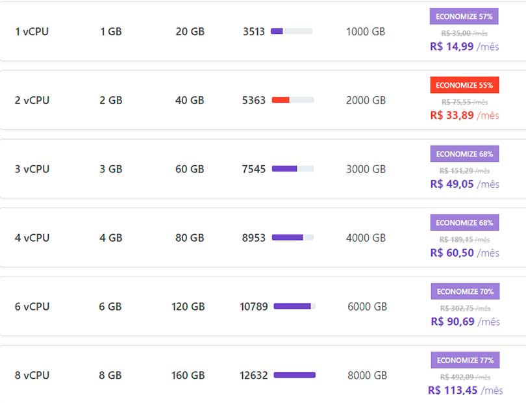Click the benchmark bar beside 7545
This screenshot has width=526, height=403.
click(x=292, y=169)
